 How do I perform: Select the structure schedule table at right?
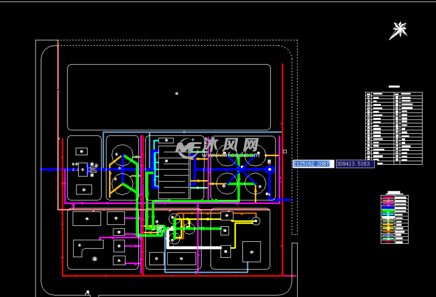pos(393,128)
